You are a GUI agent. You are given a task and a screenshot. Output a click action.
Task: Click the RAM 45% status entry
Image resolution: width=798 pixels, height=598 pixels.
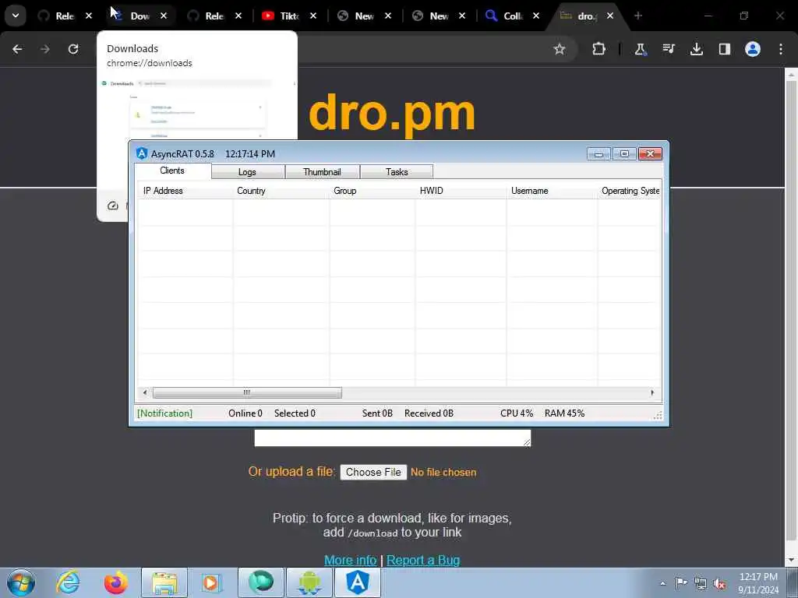(564, 413)
